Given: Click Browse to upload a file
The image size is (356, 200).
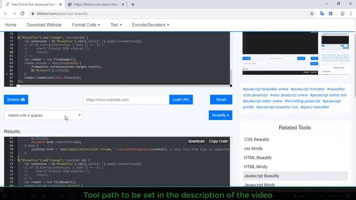Looking at the screenshot, I should pos(16,99).
